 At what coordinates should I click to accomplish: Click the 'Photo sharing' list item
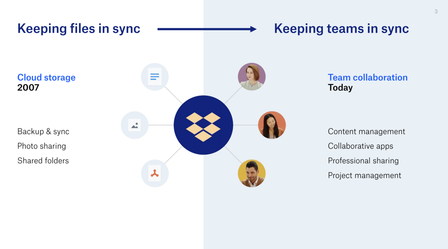(42, 146)
